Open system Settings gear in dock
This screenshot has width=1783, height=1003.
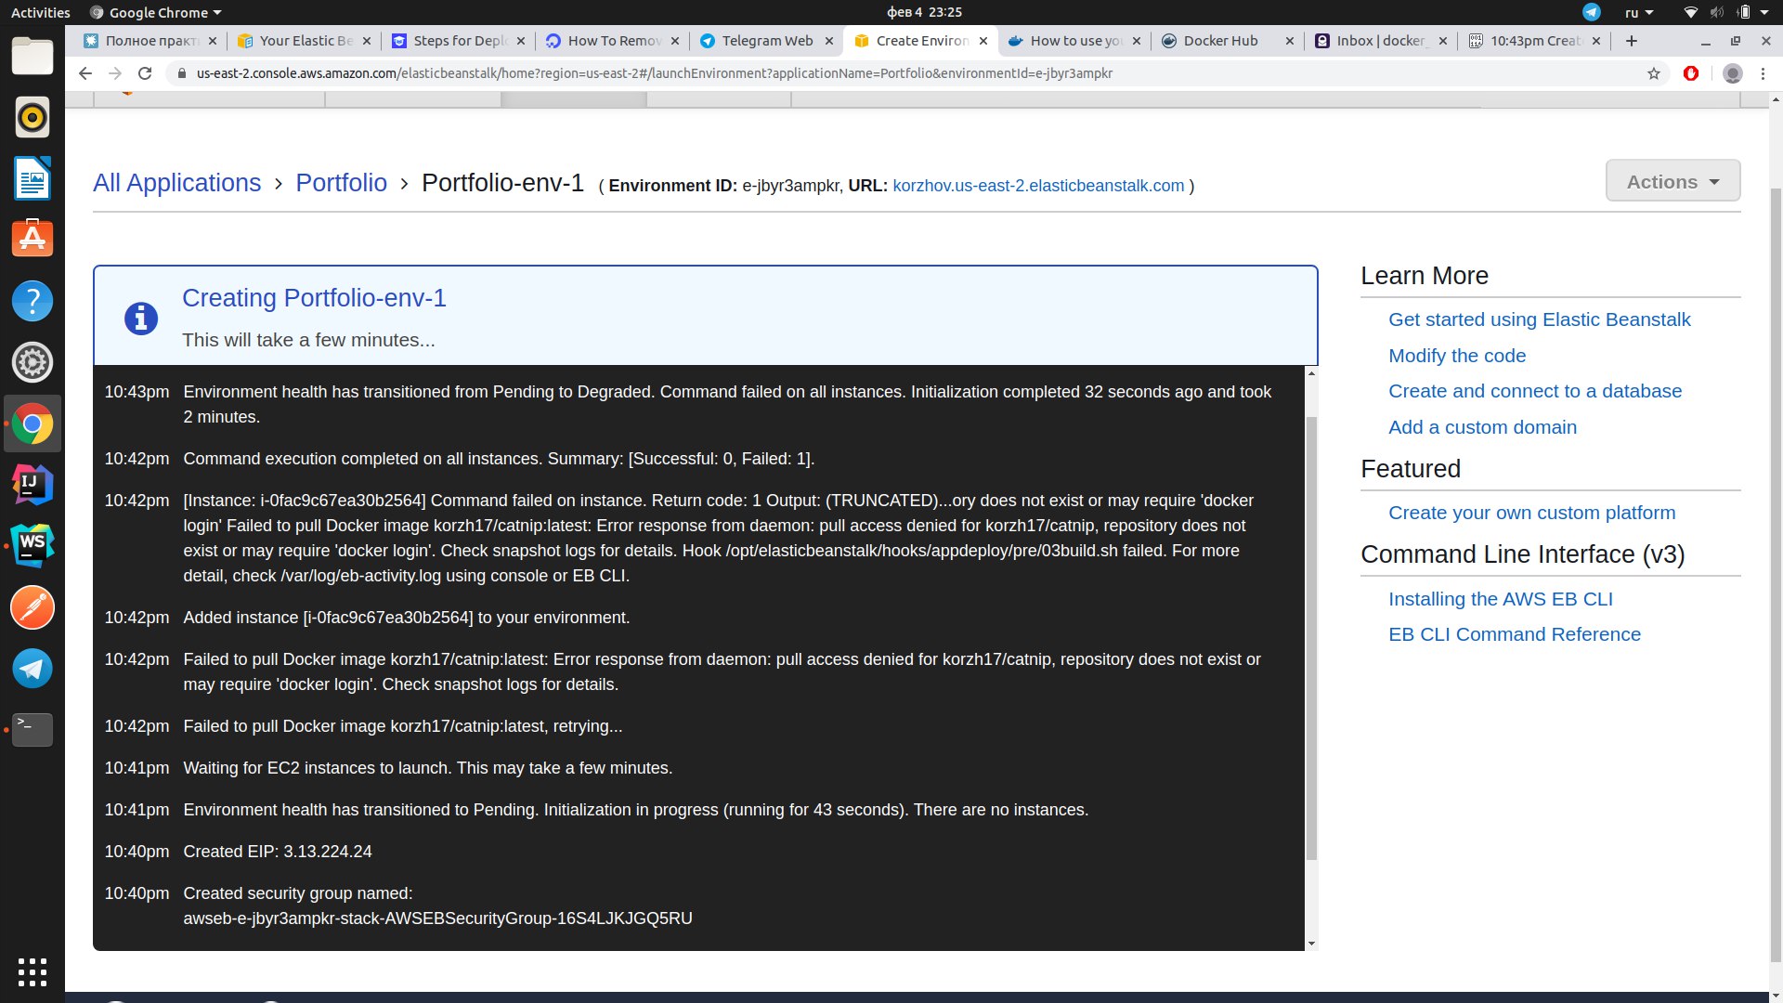tap(33, 362)
